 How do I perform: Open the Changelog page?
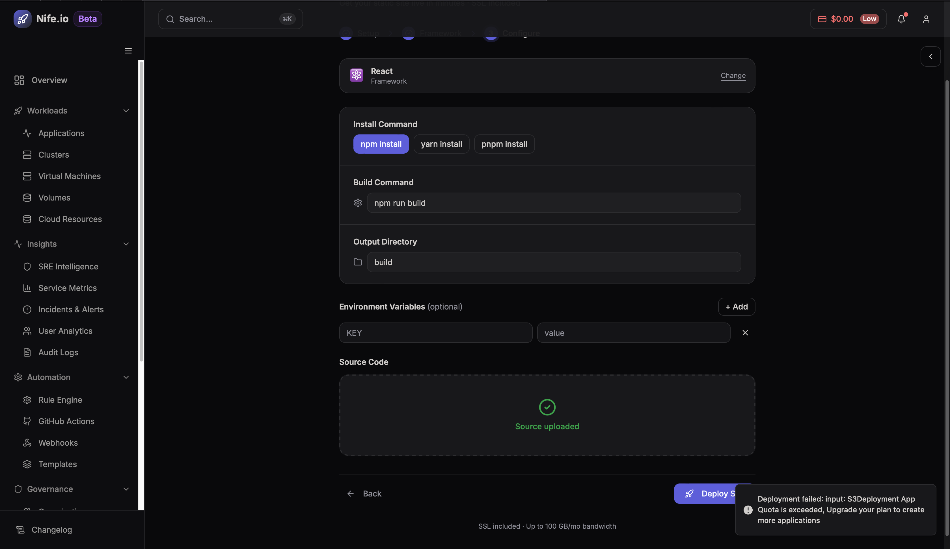52,530
